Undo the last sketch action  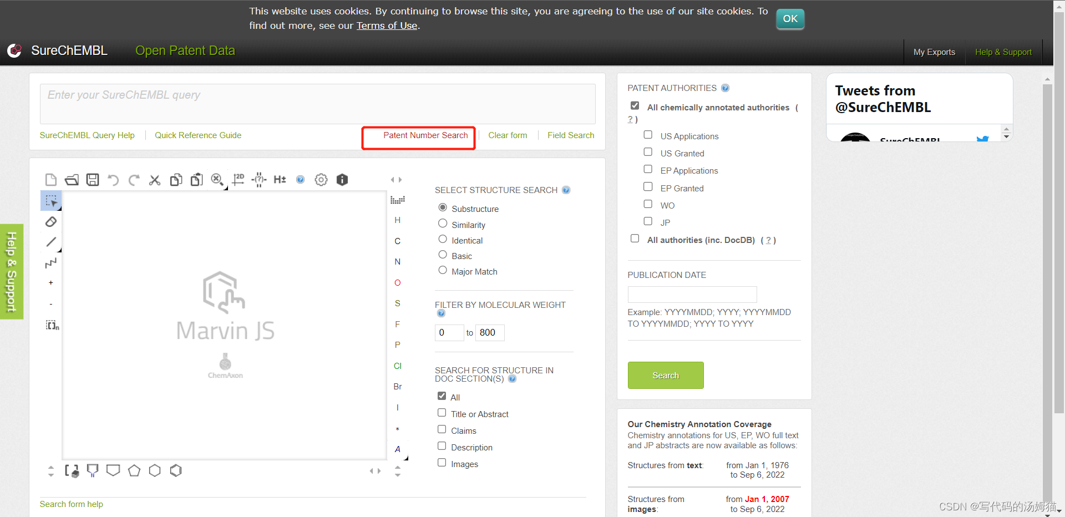click(x=113, y=180)
